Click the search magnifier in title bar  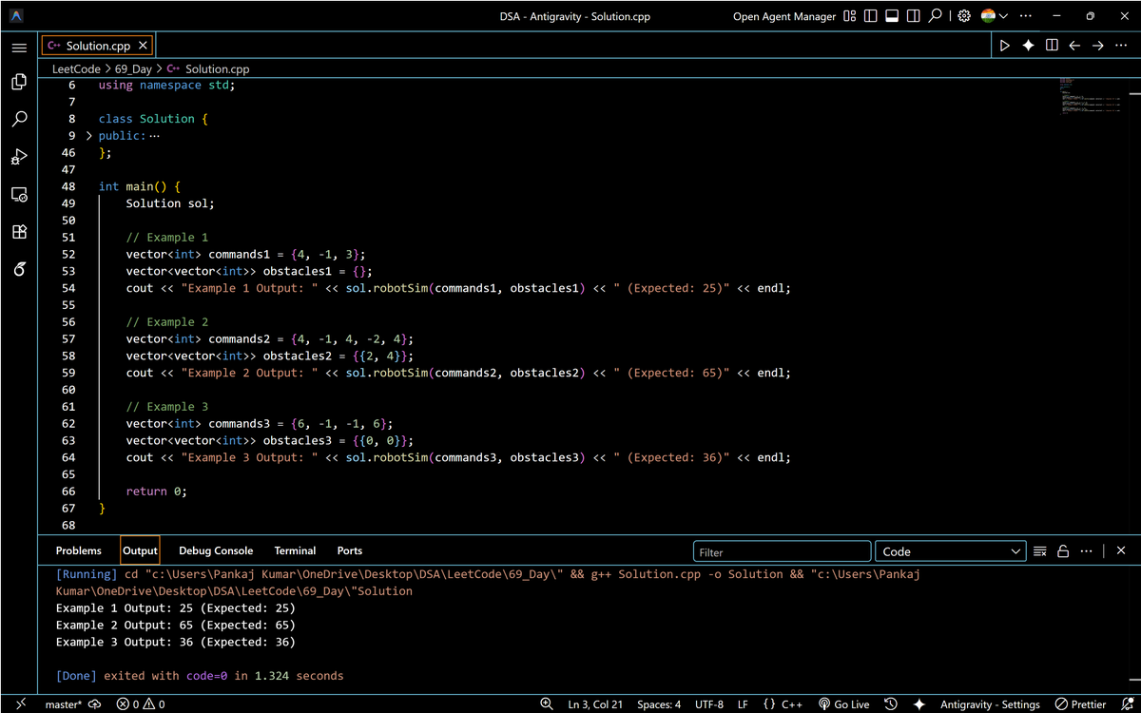(935, 16)
